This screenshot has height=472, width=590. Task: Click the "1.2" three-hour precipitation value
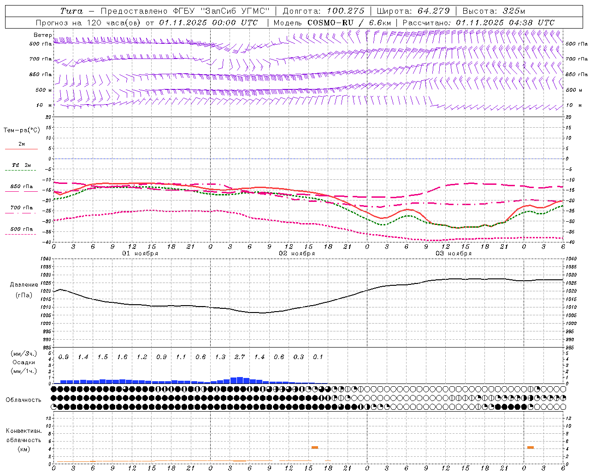[x=142, y=357]
